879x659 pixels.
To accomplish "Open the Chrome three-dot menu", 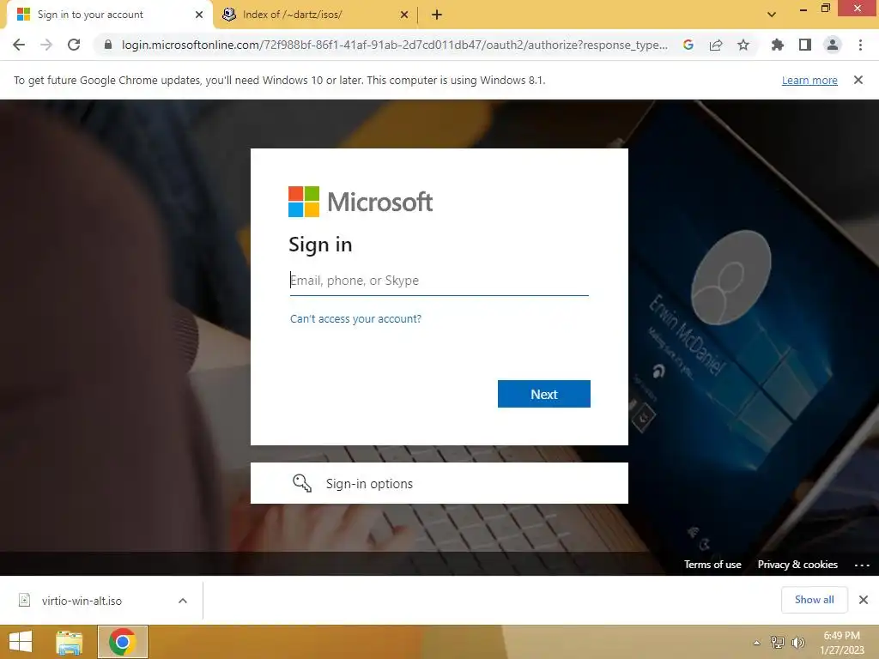I will tap(860, 45).
